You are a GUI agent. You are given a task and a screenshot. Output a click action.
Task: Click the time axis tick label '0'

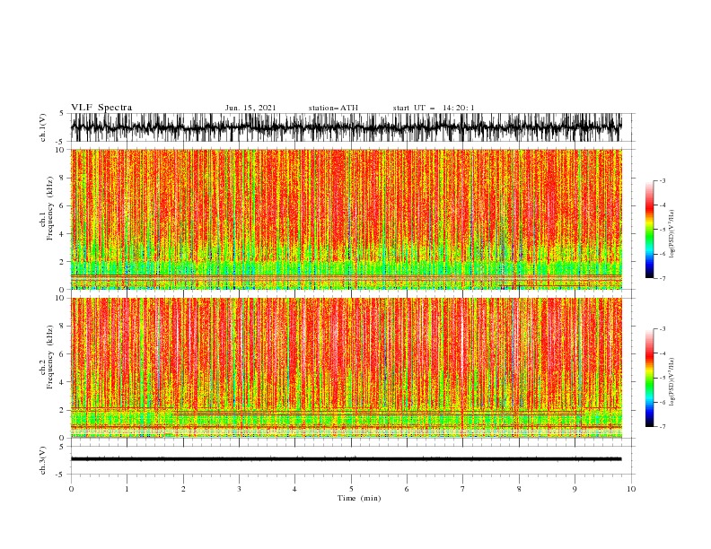click(x=71, y=489)
